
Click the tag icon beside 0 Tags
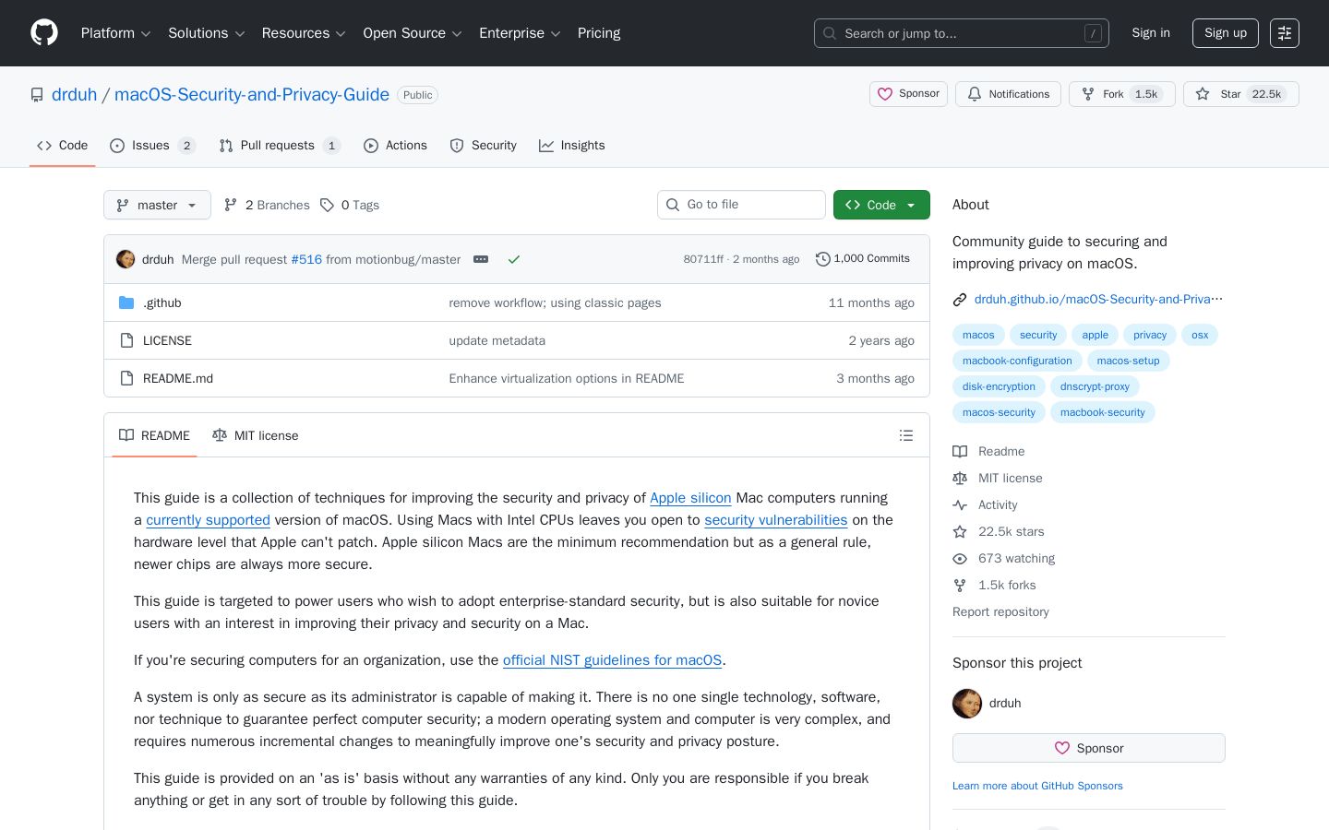327,205
